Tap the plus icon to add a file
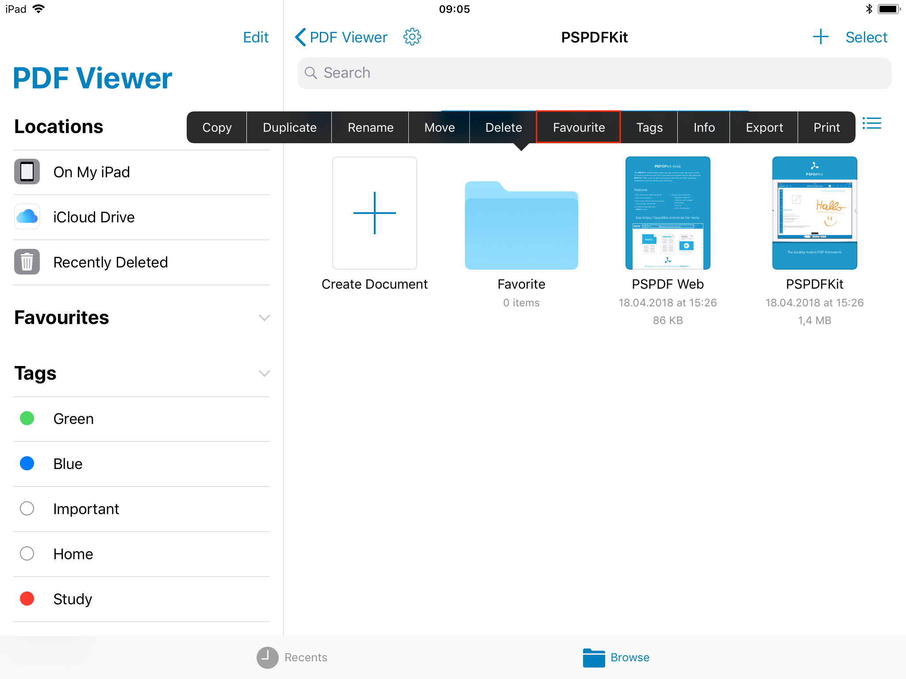The image size is (906, 679). (821, 37)
